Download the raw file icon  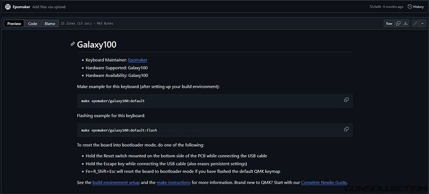pyautogui.click(x=406, y=23)
